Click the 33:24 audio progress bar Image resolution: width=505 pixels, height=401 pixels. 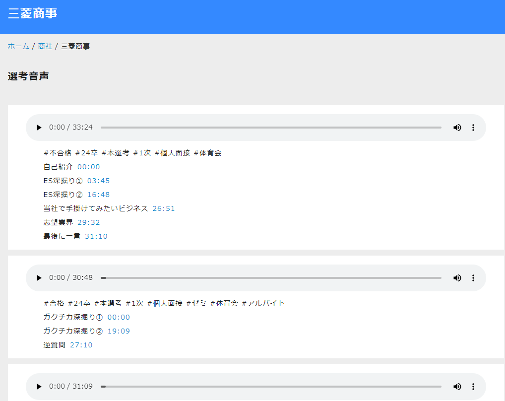(271, 128)
